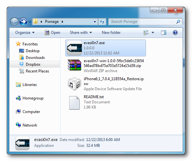Click the Recent Places icon
The image size is (192, 161).
[x=22, y=71]
